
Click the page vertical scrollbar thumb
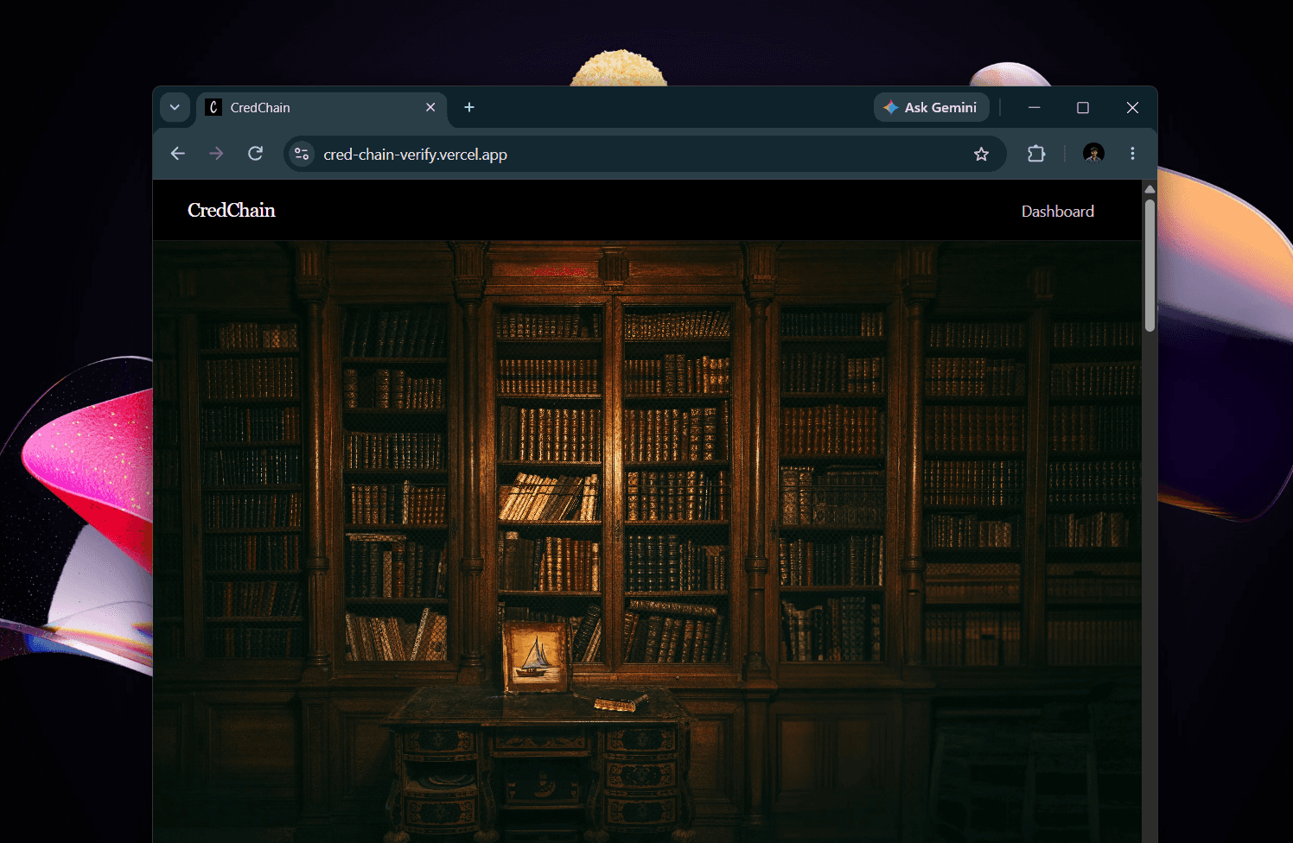click(1150, 265)
